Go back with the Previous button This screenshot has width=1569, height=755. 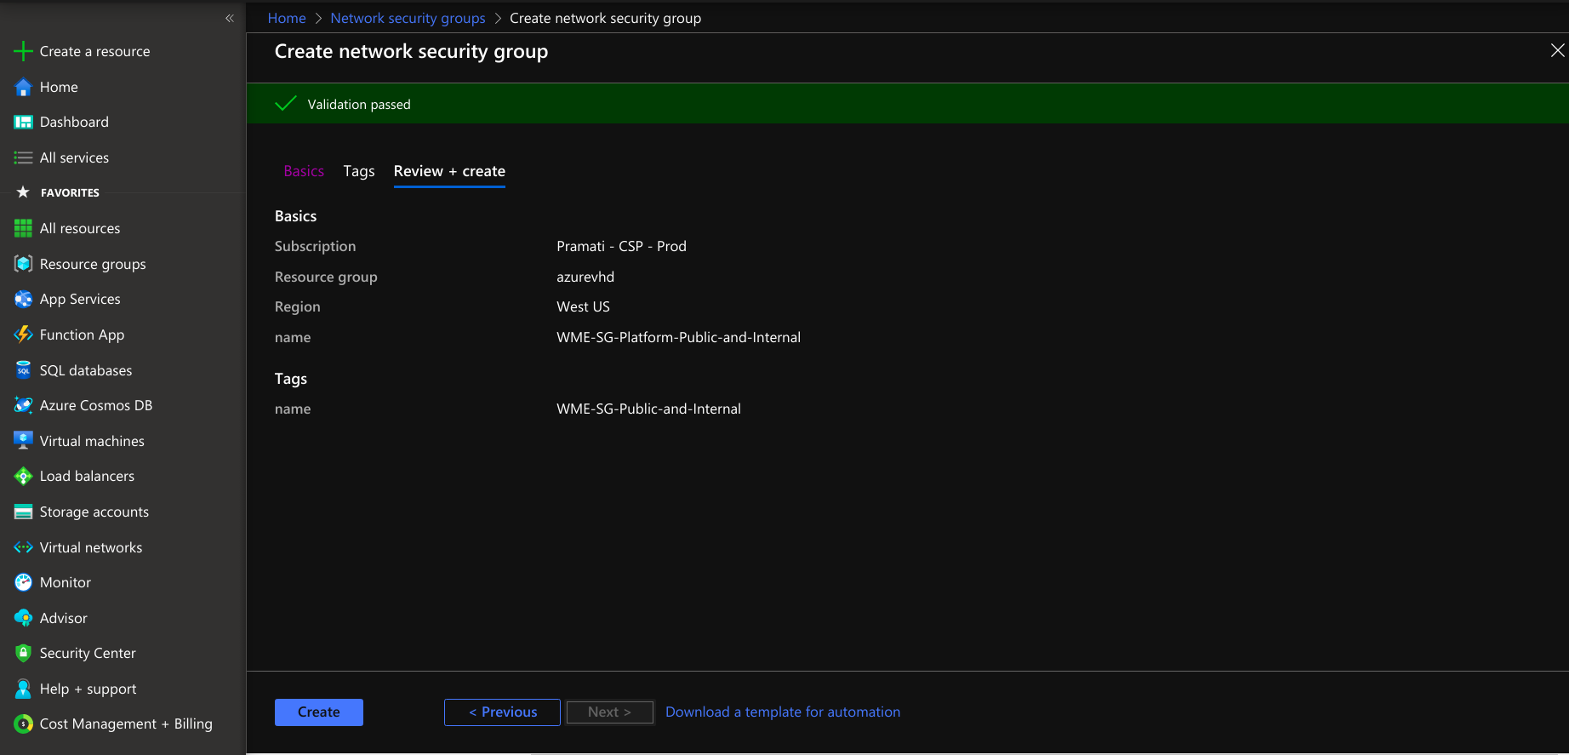click(x=502, y=712)
